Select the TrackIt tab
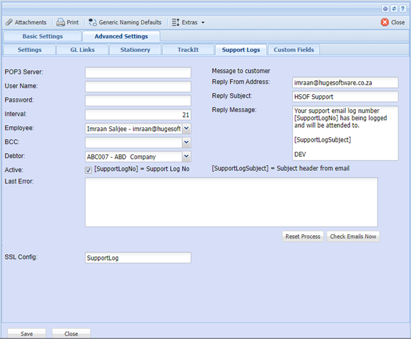 pos(188,49)
